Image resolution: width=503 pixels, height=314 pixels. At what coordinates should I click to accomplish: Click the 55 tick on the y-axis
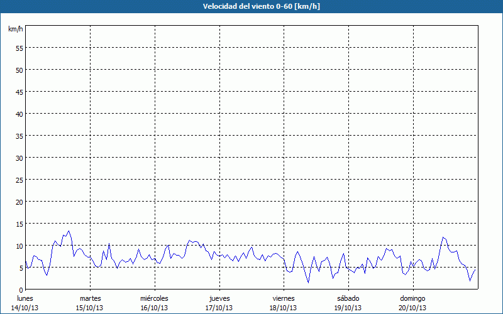(x=19, y=48)
